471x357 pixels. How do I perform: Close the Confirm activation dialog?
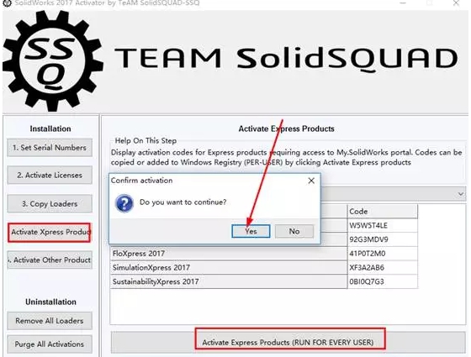(311, 181)
